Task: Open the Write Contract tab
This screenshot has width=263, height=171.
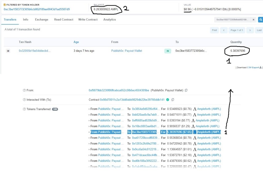Action: (88, 19)
